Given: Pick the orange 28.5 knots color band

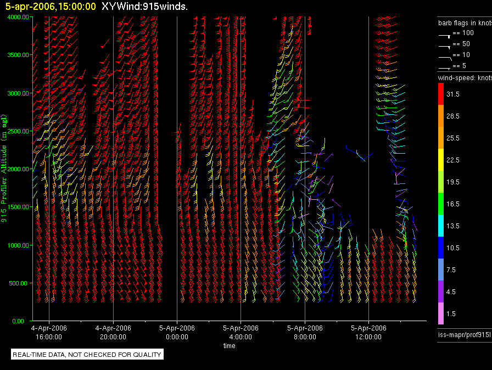Looking at the screenshot, I should coord(441,116).
